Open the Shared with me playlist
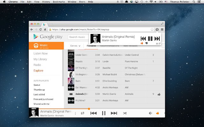 pos(41,104)
